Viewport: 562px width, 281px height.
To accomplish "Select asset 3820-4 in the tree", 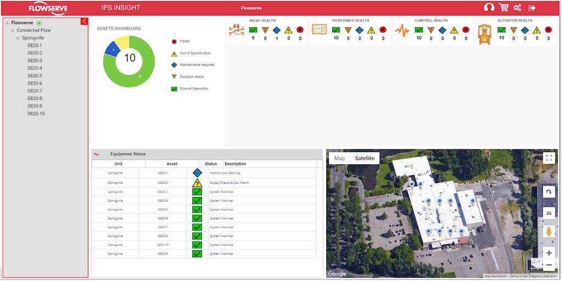I will coord(35,68).
